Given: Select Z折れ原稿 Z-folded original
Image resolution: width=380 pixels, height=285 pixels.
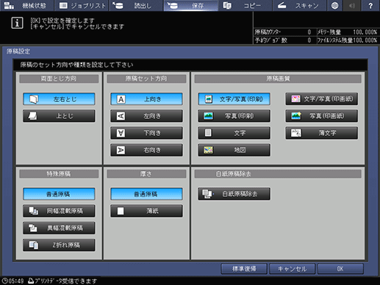Looking at the screenshot, I should coord(59,245).
